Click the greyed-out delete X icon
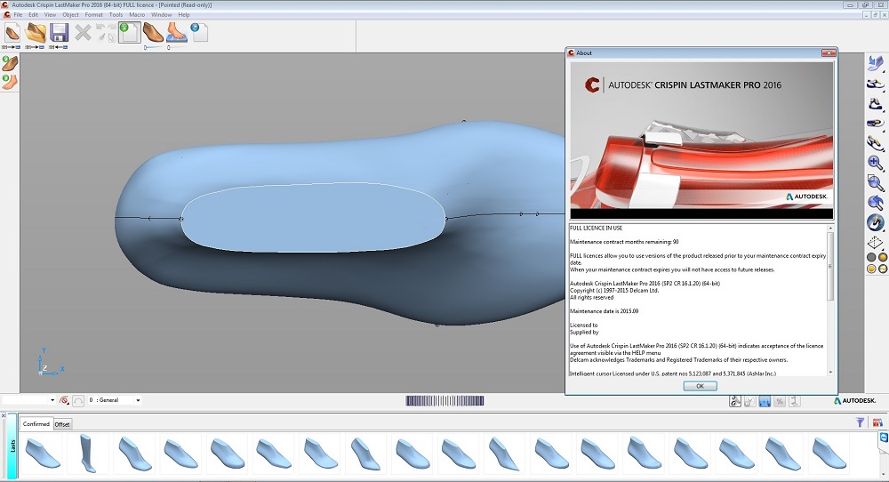 [x=83, y=33]
